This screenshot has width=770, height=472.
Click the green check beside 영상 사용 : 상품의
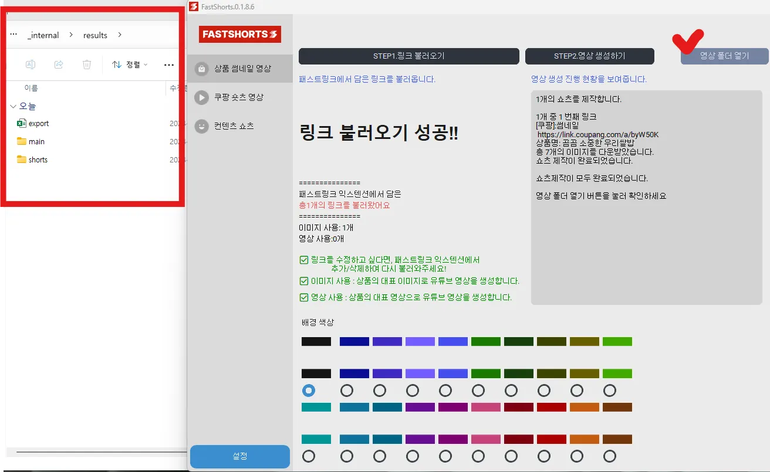tap(304, 297)
